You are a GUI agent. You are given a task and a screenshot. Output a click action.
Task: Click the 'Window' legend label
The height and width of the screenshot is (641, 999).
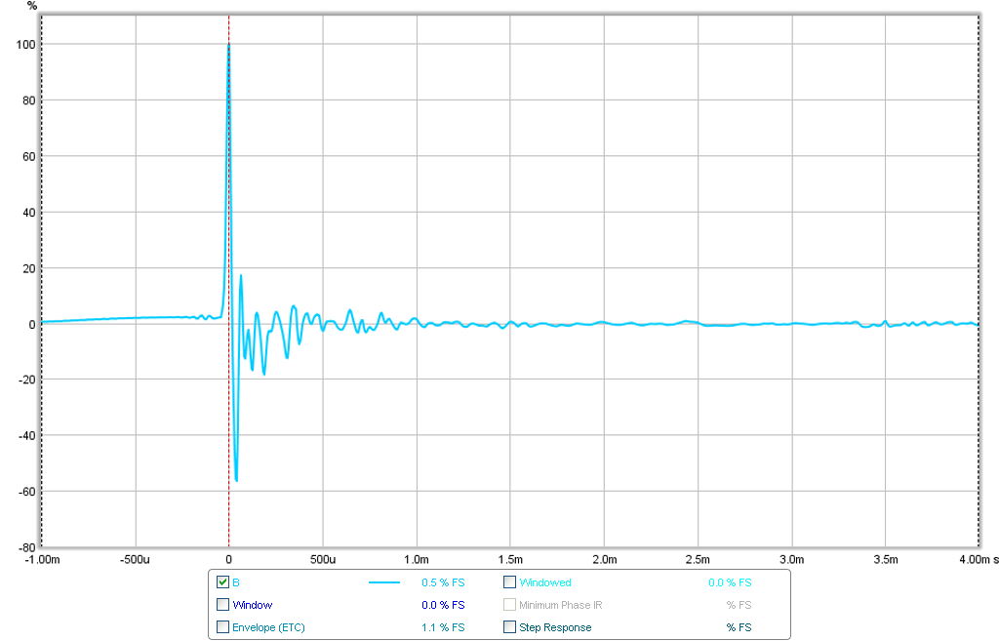click(253, 605)
